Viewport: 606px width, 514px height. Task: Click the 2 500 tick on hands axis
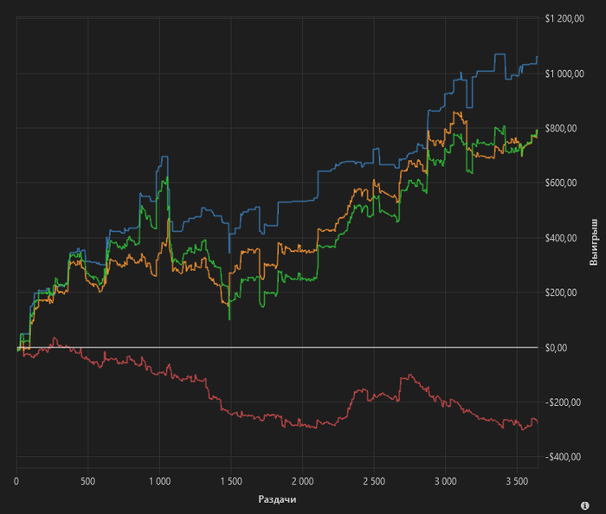(x=374, y=482)
